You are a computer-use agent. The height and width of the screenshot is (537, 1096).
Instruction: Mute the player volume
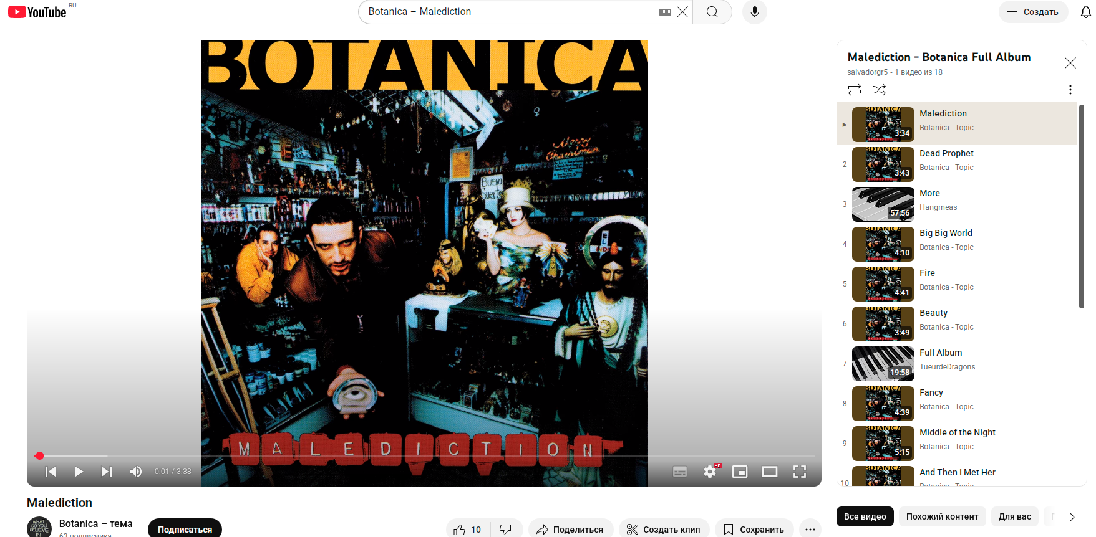pos(135,472)
